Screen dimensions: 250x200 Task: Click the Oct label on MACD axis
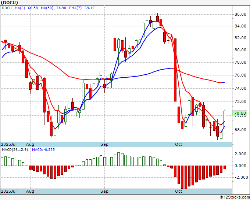(178, 191)
